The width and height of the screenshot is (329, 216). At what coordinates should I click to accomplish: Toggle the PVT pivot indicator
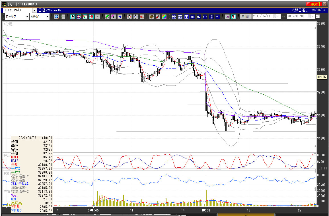(218, 17)
